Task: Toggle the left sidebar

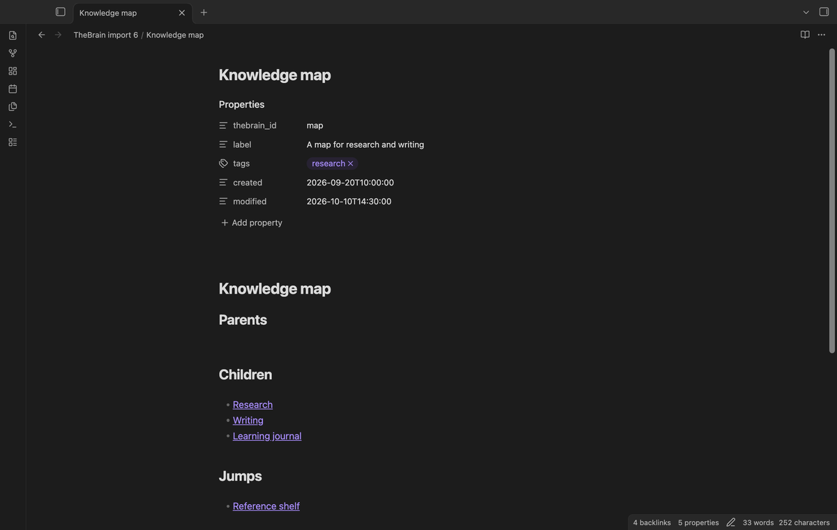Action: click(61, 12)
